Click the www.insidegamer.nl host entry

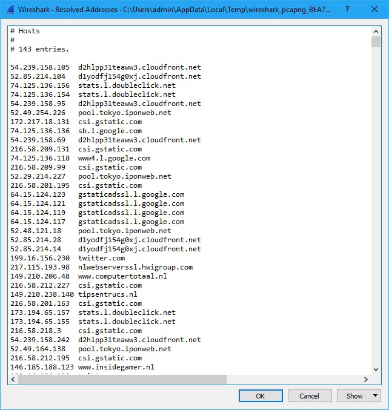[x=82, y=367]
